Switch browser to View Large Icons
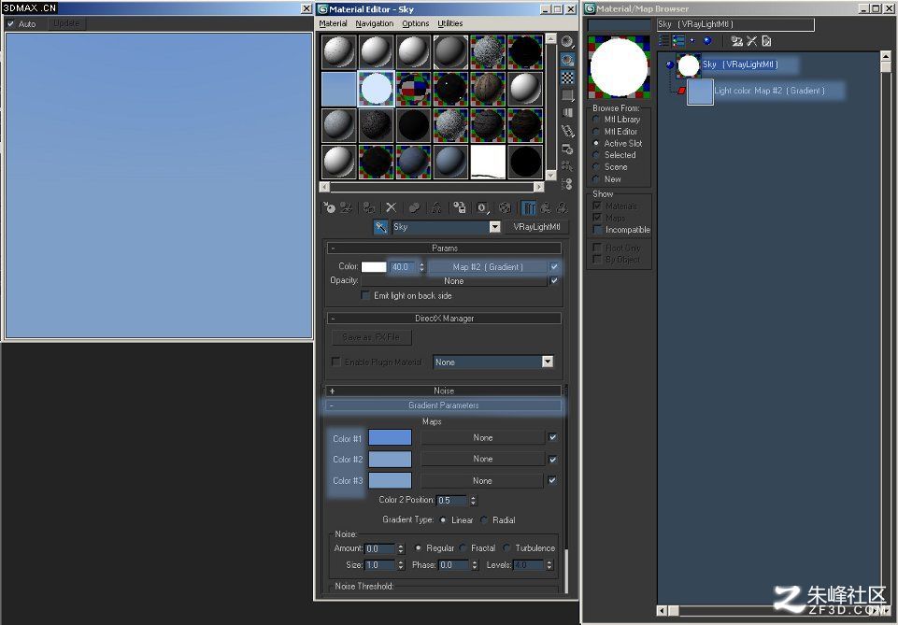Screen dimensions: 898x625 (x=708, y=41)
